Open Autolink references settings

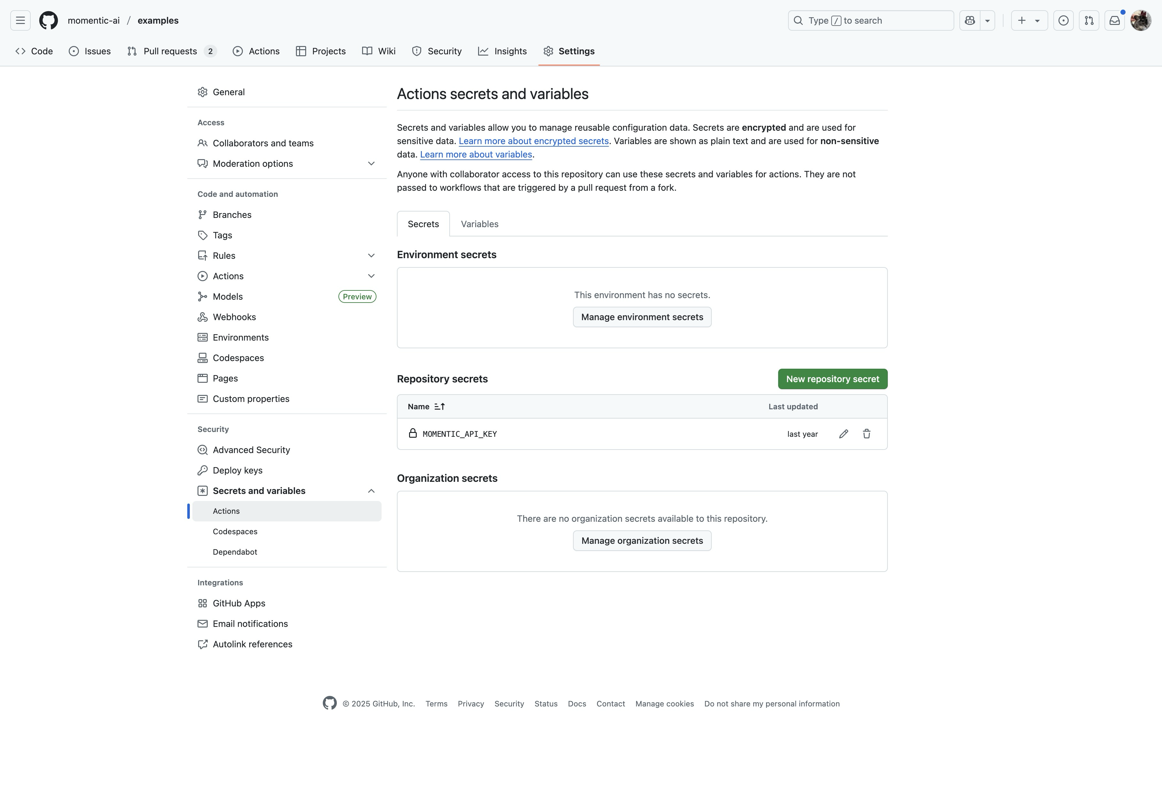(x=287, y=644)
